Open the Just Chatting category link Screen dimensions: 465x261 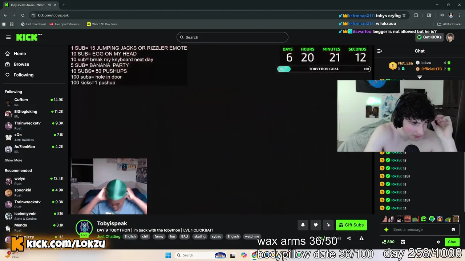click(109, 237)
